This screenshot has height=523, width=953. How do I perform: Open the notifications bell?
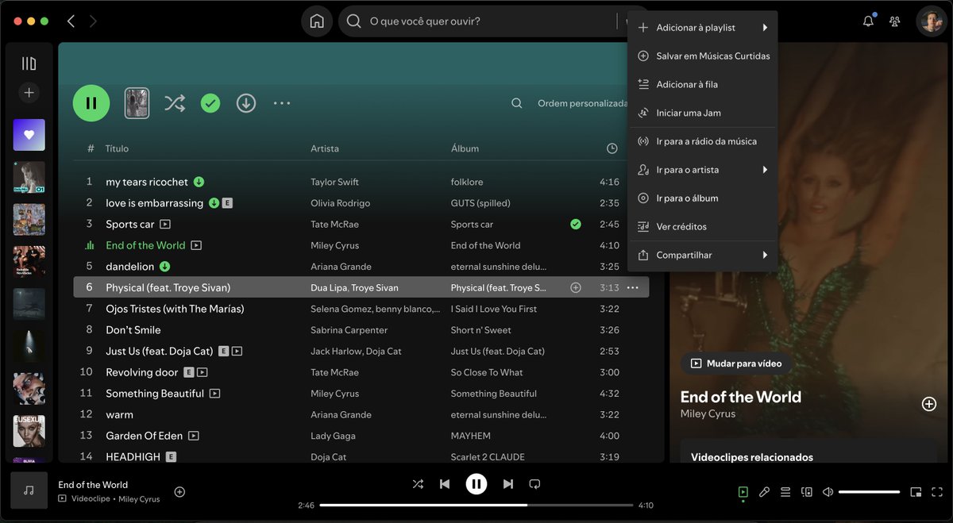[x=868, y=21]
